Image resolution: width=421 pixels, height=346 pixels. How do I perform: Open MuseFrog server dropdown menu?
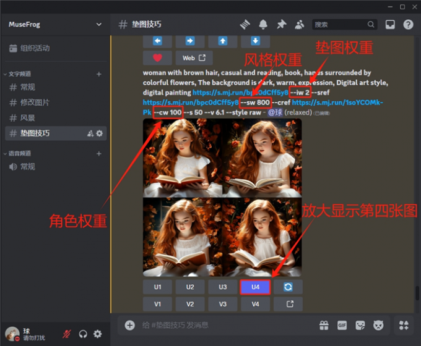click(x=99, y=24)
